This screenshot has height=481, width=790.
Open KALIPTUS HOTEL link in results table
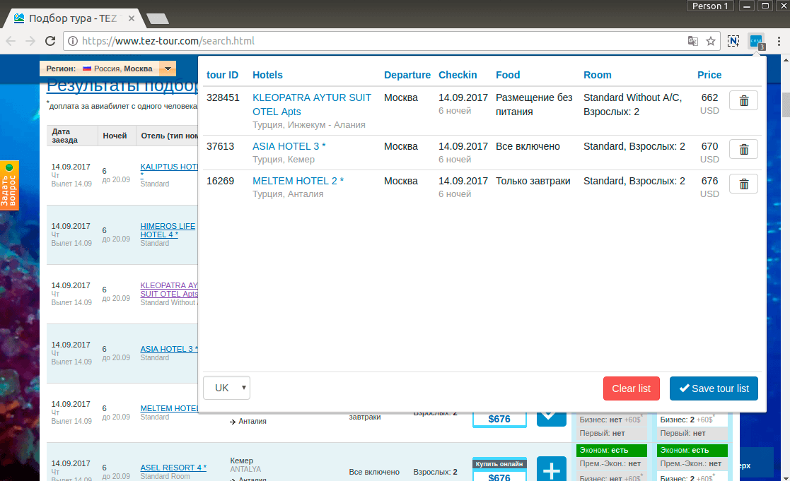tap(169, 167)
